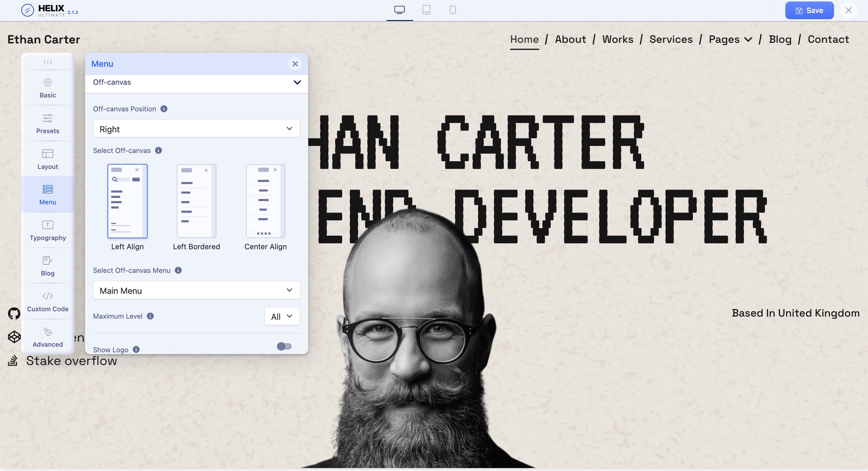Click the Ethan Carter site logo link

point(44,39)
